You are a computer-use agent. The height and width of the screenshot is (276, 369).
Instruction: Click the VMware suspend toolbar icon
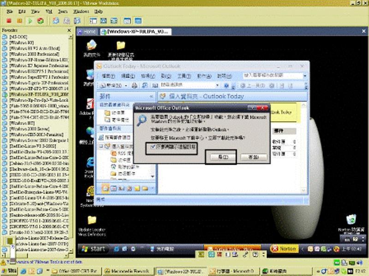(x=19, y=21)
